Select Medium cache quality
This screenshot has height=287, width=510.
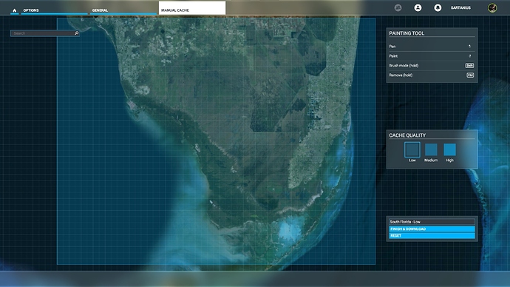pyautogui.click(x=431, y=149)
